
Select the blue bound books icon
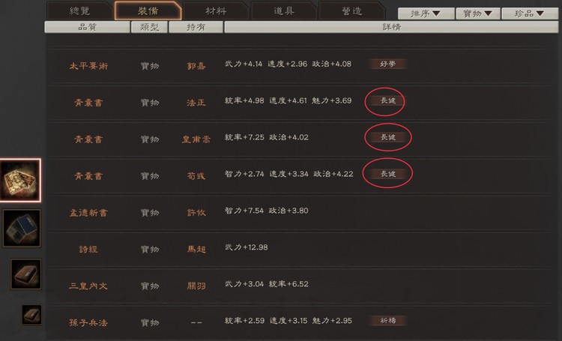tap(22, 229)
